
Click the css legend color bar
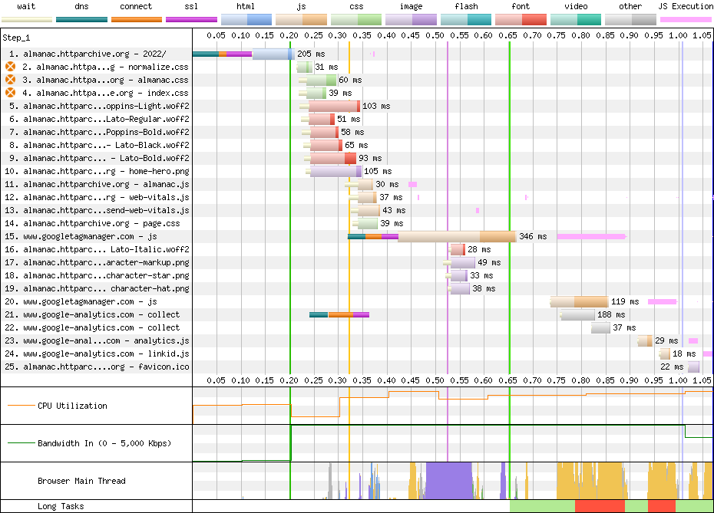356,20
